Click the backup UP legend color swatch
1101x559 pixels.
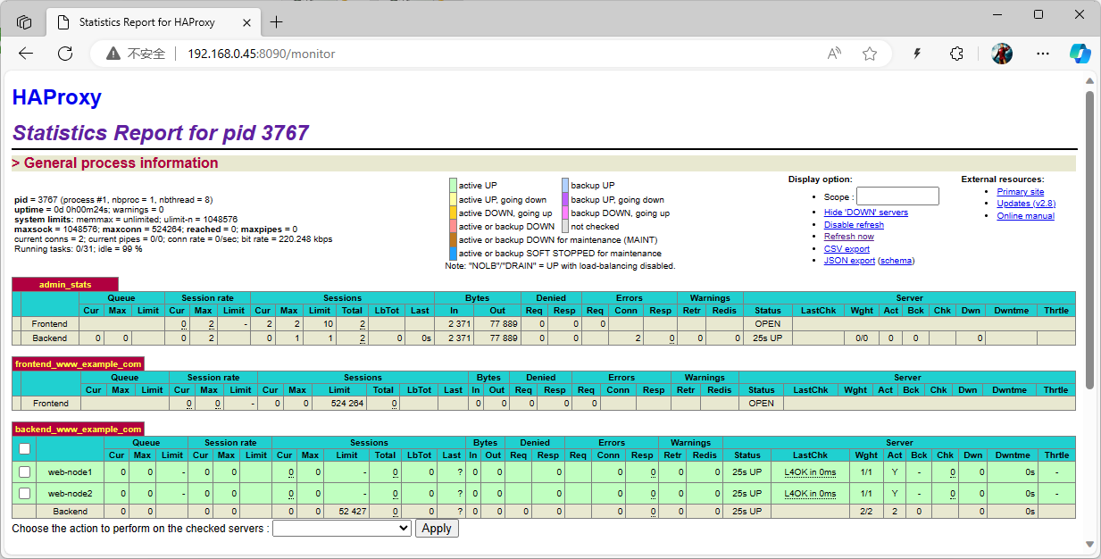[x=565, y=186]
